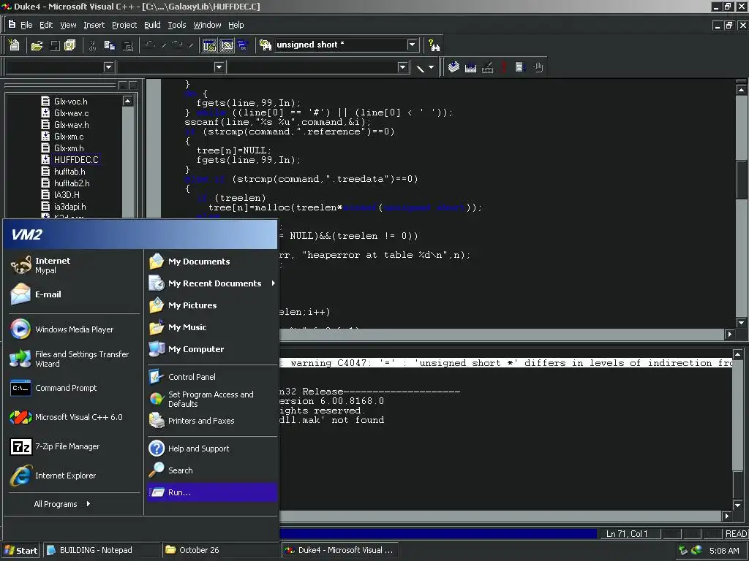This screenshot has height=561, width=749.
Task: Open the Project menu
Action: pos(124,25)
